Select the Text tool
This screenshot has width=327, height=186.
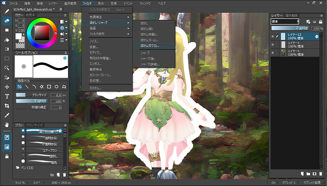point(7,97)
